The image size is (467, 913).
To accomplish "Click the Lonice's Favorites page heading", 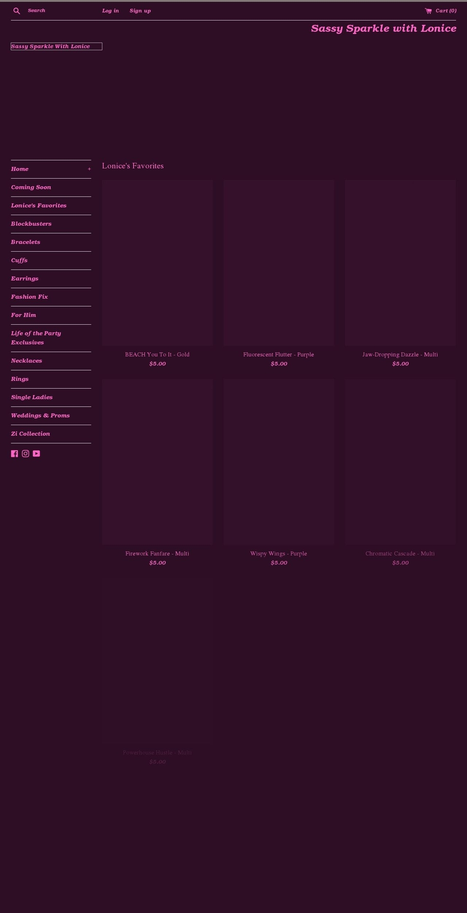I will pos(133,166).
